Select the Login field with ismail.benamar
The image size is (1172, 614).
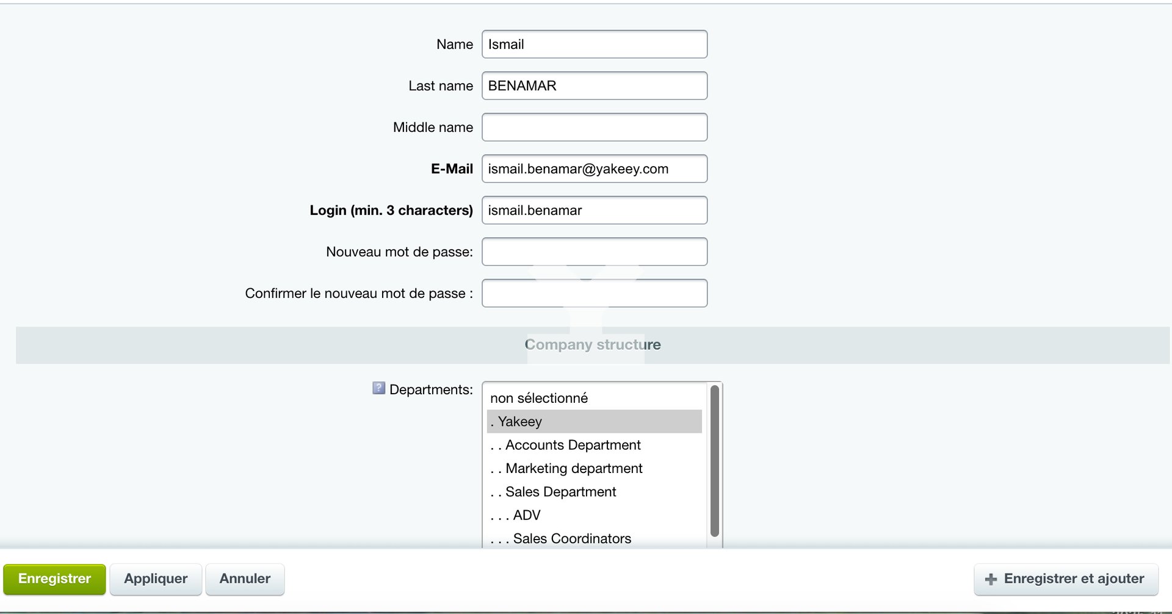594,211
